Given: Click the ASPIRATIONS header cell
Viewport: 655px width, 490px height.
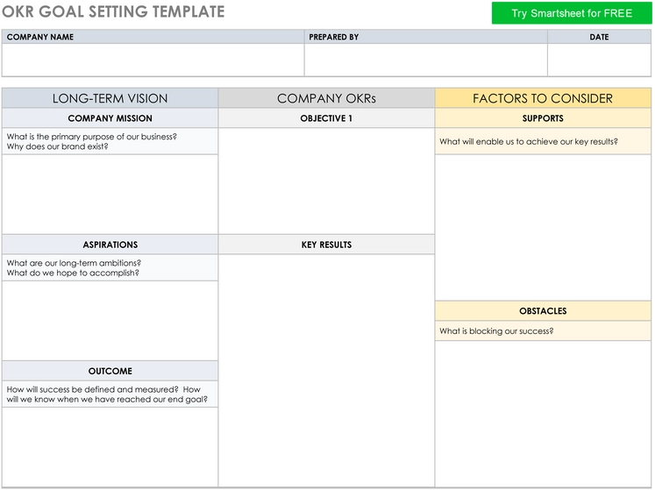Looking at the screenshot, I should click(x=110, y=245).
